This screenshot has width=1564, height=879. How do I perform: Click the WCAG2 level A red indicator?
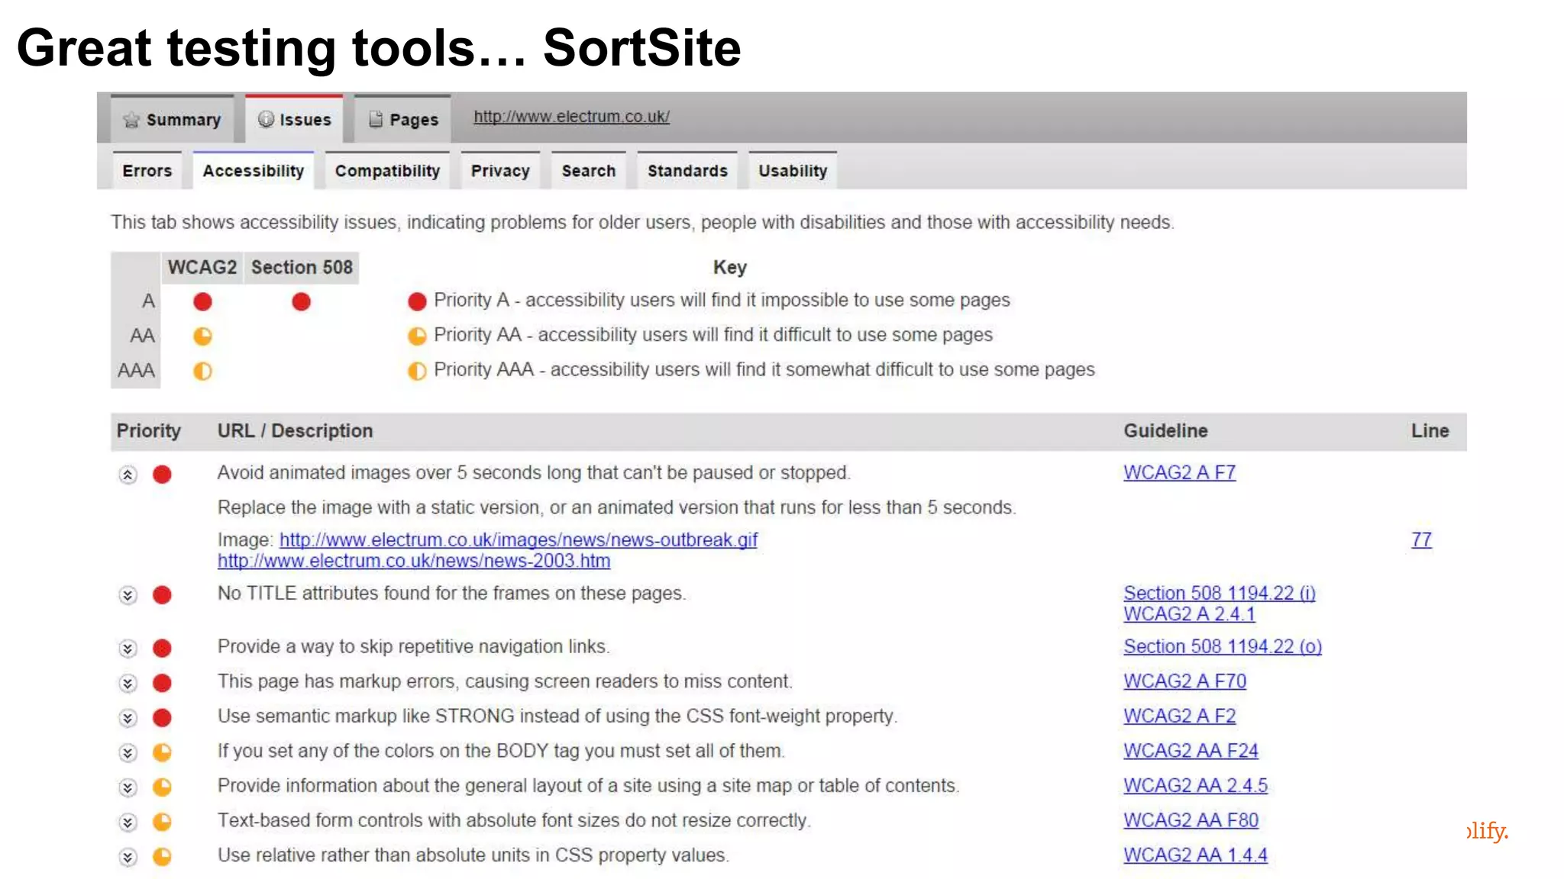click(202, 301)
